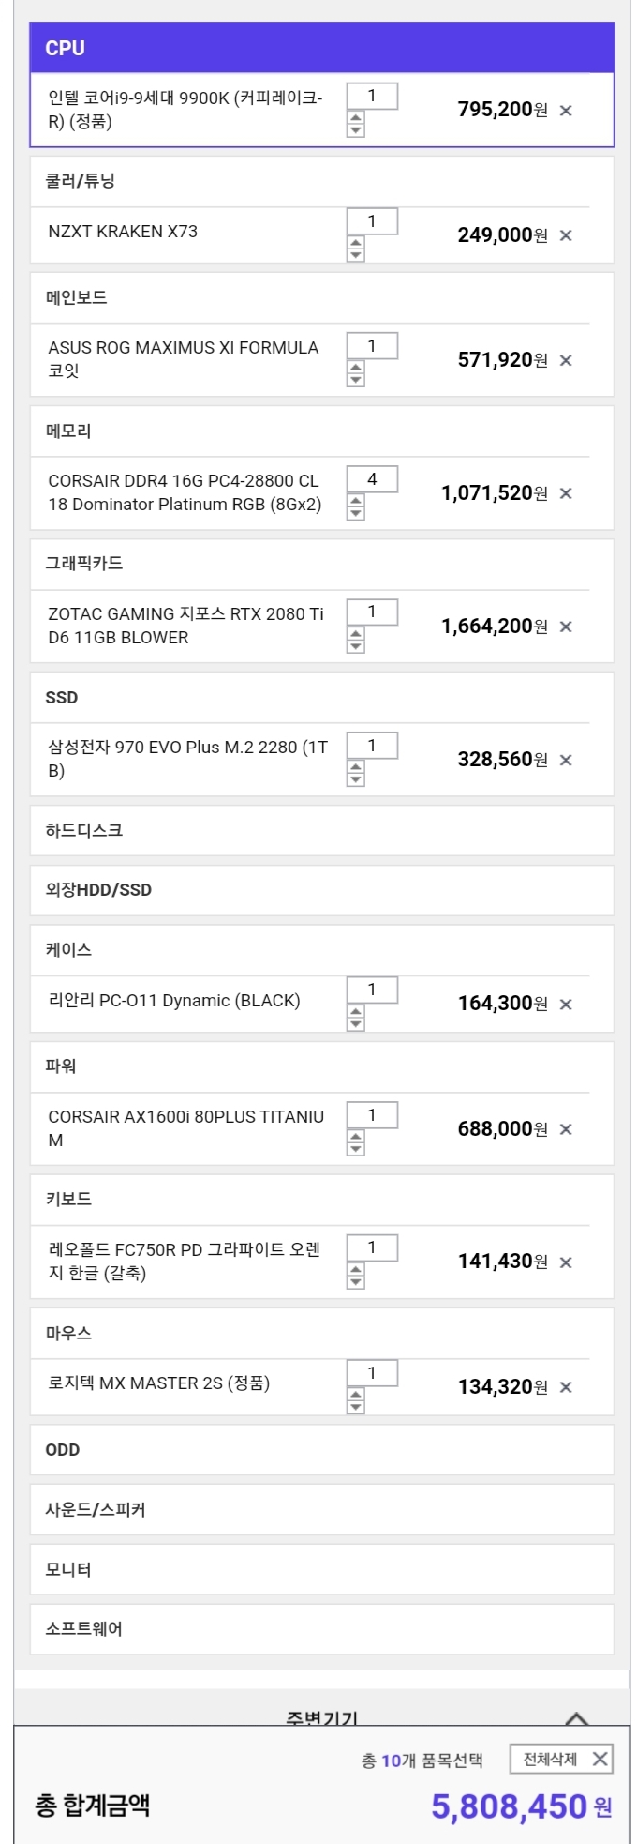Remove the Intel i9-9900K CPU item
The width and height of the screenshot is (637, 1844).
(566, 111)
